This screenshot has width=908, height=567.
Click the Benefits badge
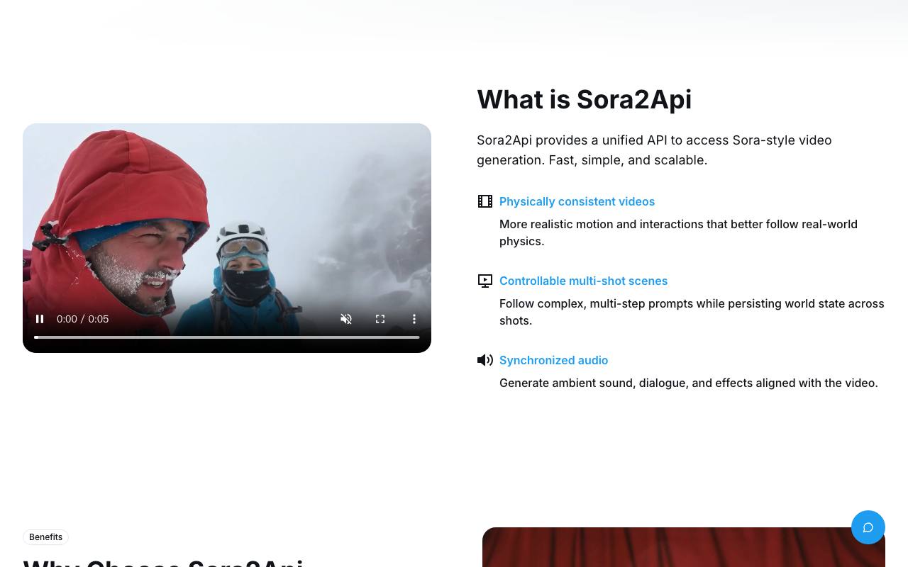[x=45, y=537]
